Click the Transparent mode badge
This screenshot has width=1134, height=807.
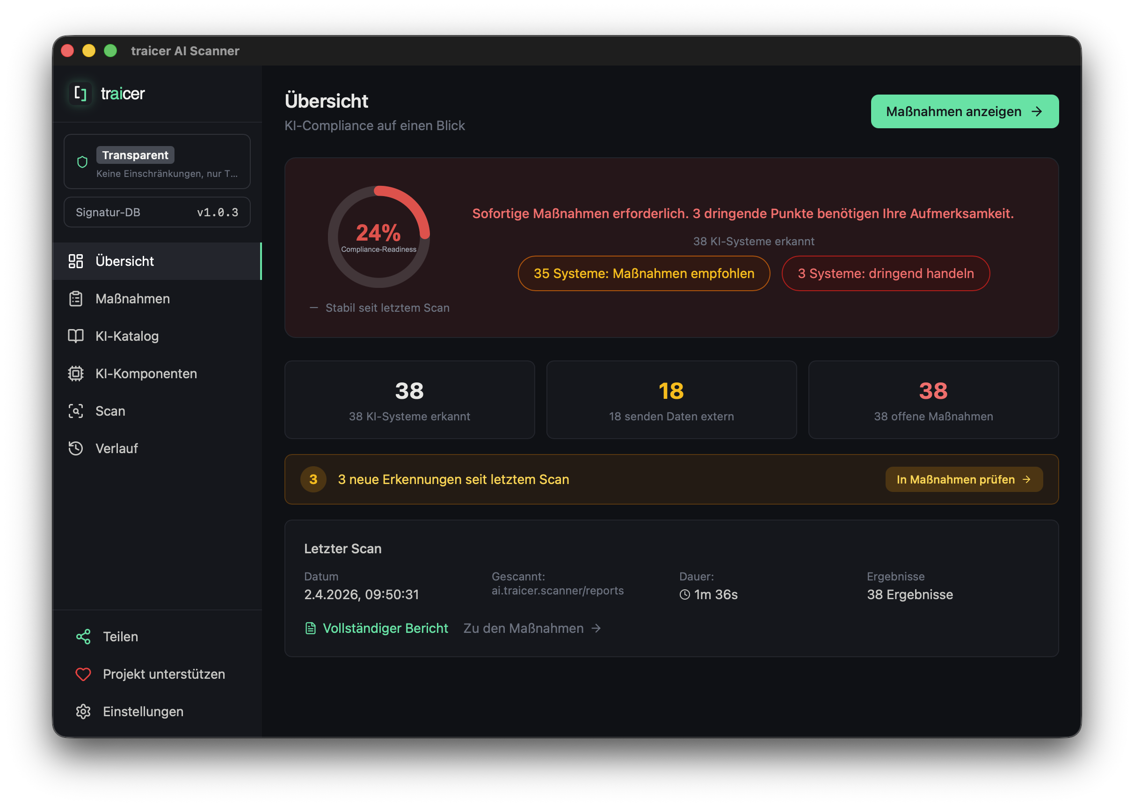tap(135, 155)
